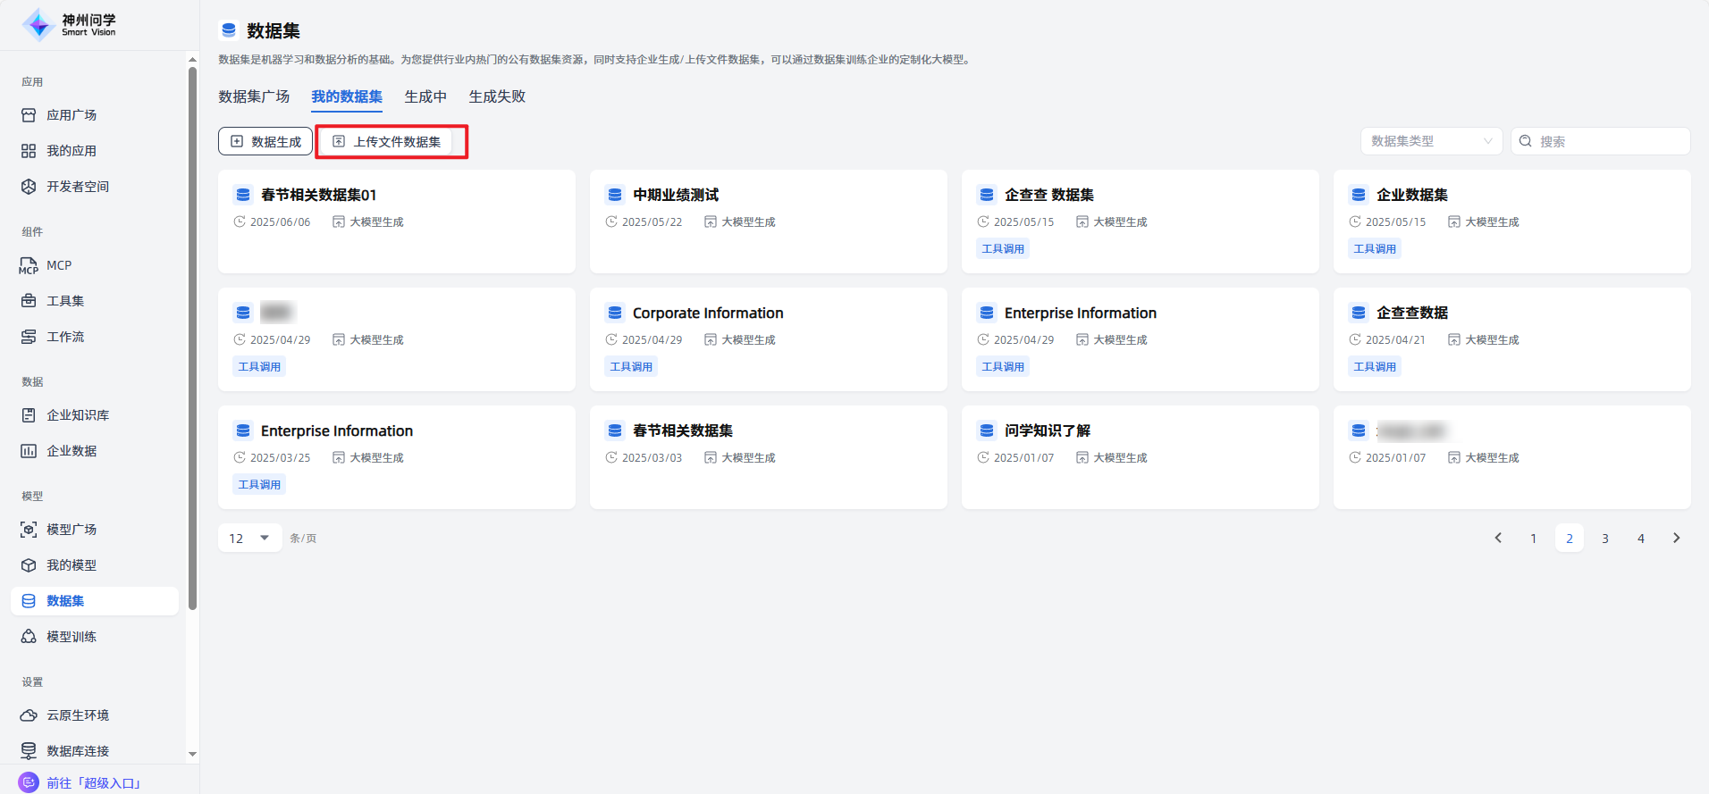Open the 数据集类型 dropdown
The width and height of the screenshot is (1709, 794).
pos(1430,141)
